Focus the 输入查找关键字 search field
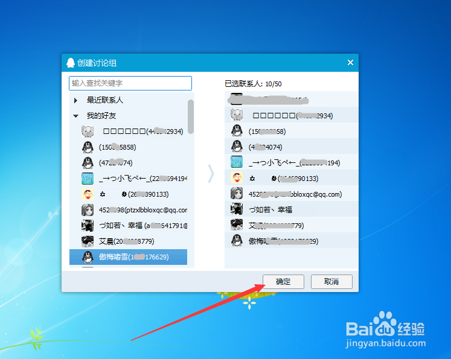 click(130, 83)
